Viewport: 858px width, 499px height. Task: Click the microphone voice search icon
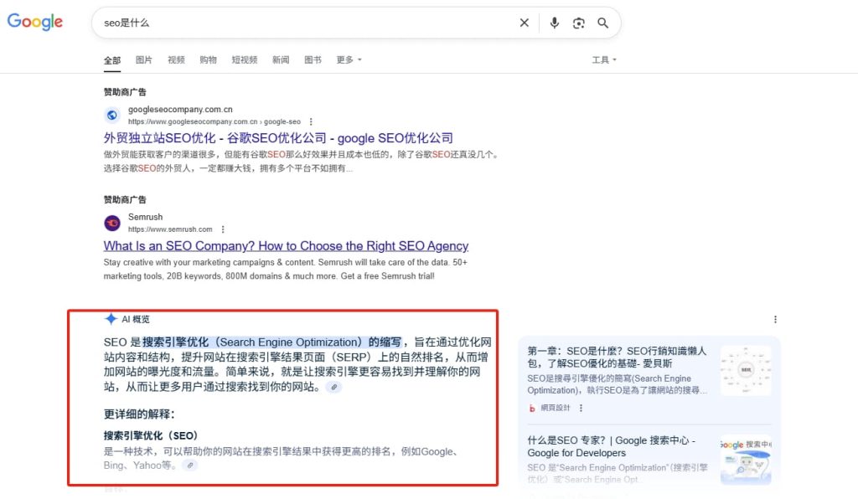click(x=554, y=23)
